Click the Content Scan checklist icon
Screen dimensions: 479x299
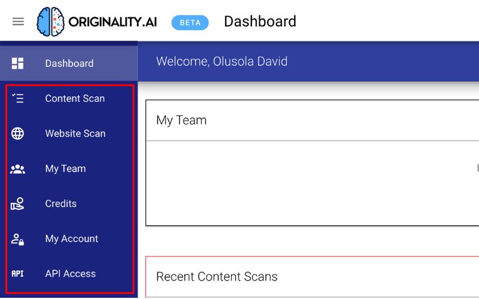tap(18, 99)
